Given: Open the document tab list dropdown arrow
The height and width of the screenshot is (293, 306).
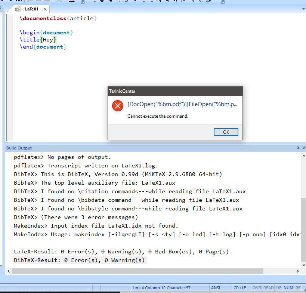Looking at the screenshot, I should (x=303, y=9).
